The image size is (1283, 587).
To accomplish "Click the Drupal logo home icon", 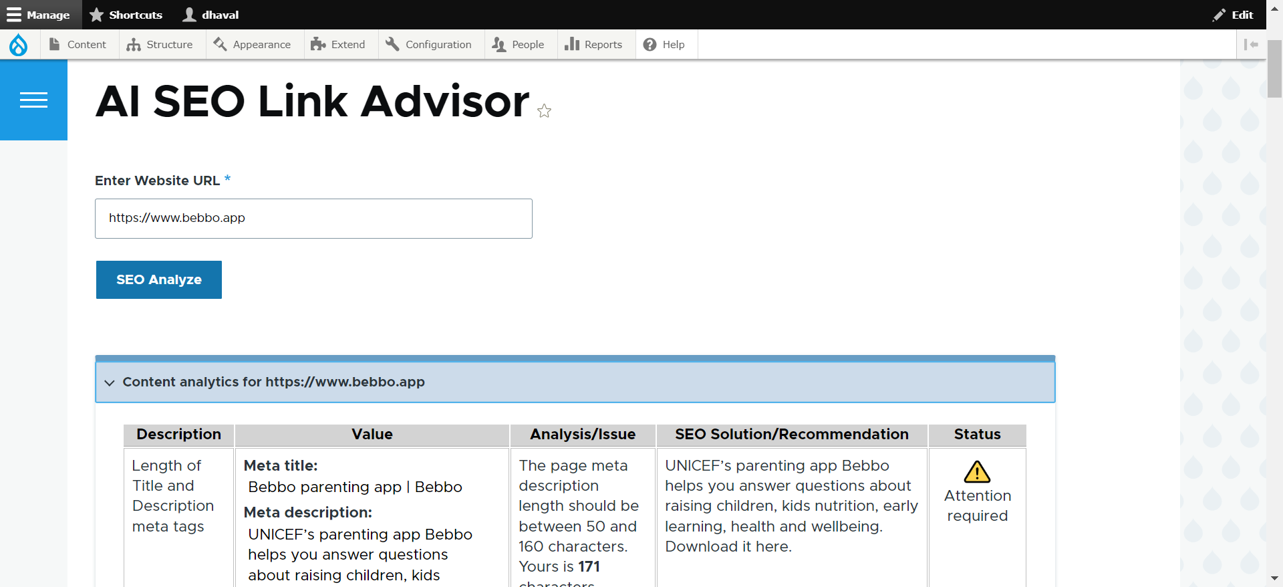I will pyautogui.click(x=19, y=45).
